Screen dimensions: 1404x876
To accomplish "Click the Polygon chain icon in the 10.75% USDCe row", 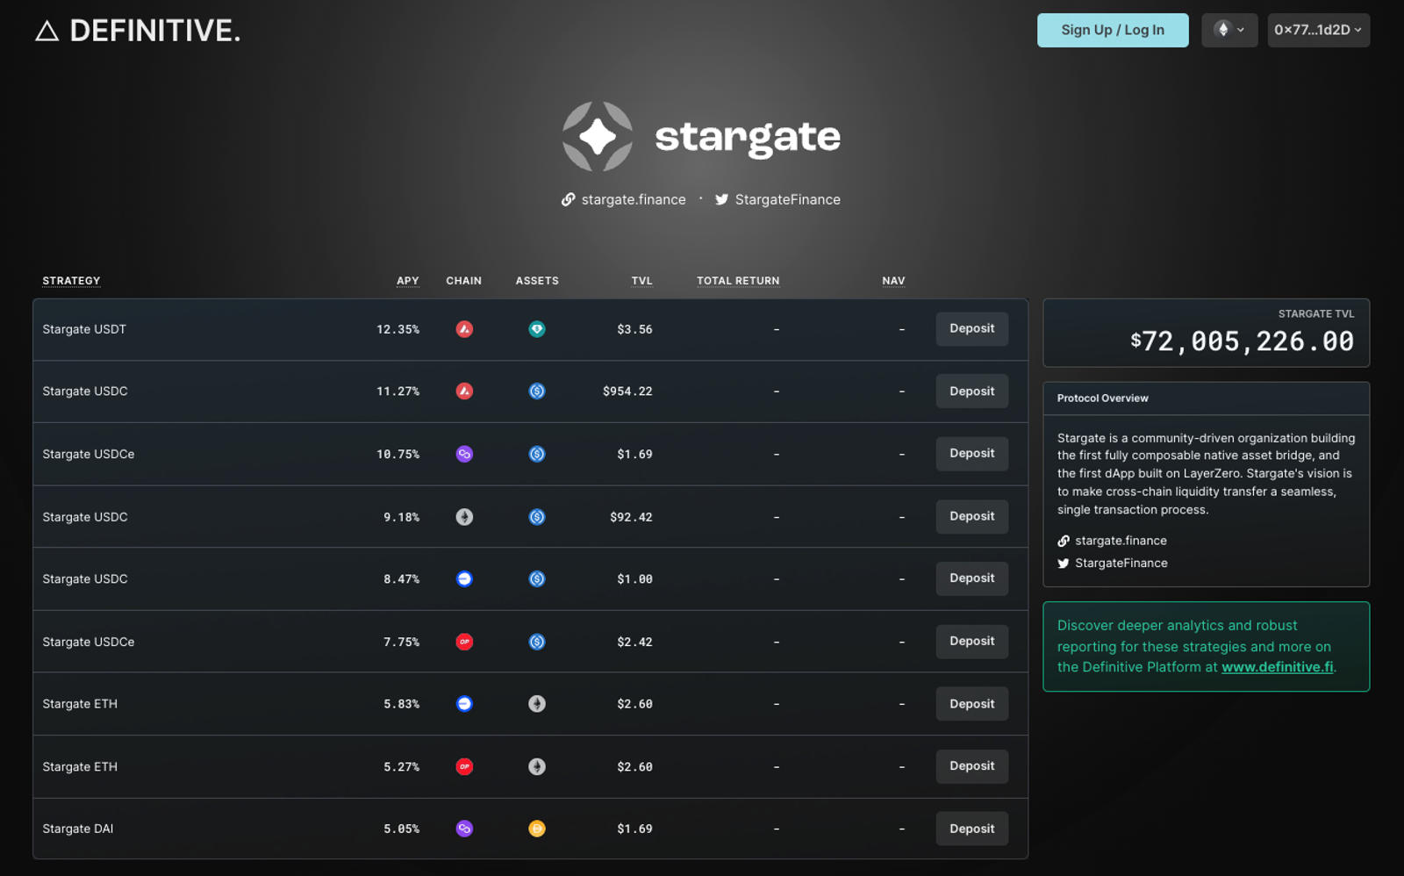I will pyautogui.click(x=464, y=454).
